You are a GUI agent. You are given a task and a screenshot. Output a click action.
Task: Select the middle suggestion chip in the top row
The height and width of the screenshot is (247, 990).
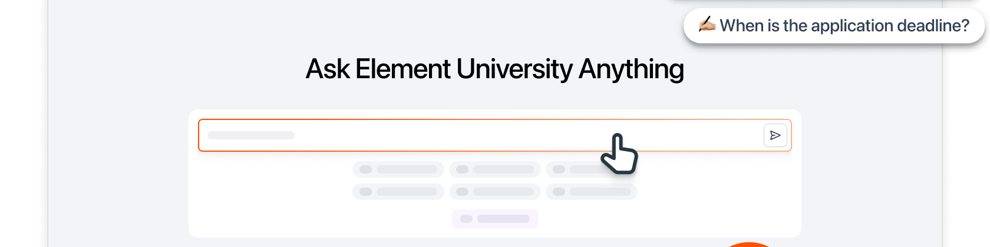(x=495, y=169)
